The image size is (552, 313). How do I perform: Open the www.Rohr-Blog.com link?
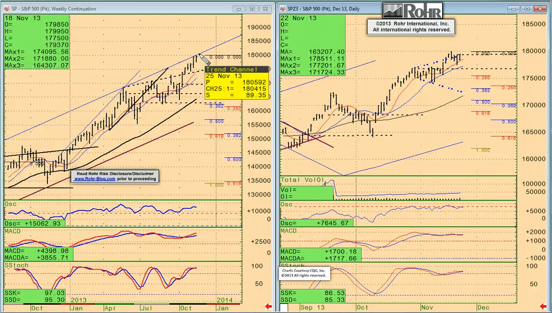pos(94,179)
